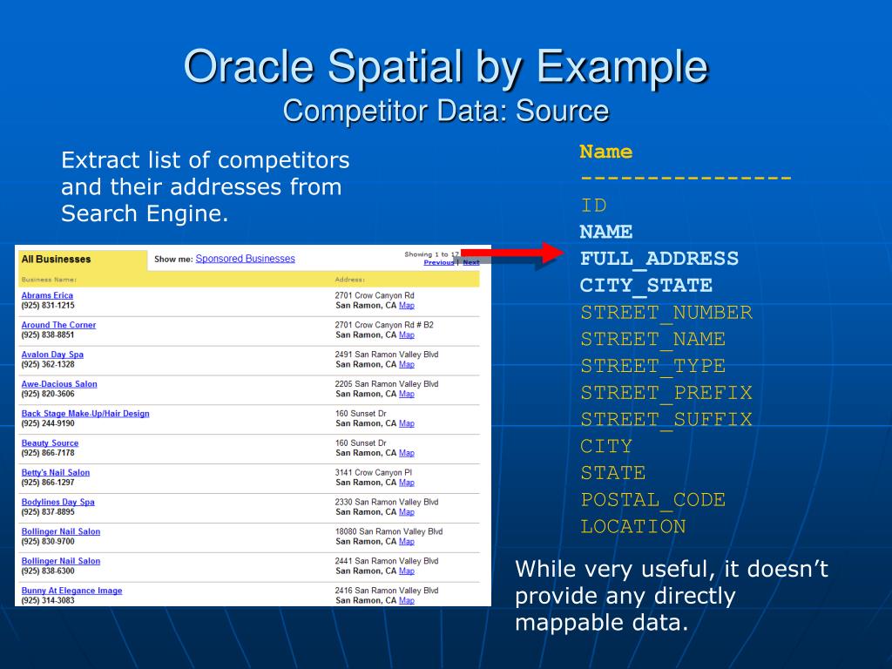
Task: Open Bollinger Nail Salon (925) 838-6300 listing
Action: [61, 562]
